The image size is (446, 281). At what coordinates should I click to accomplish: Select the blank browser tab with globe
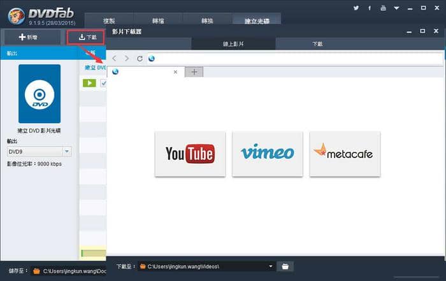coord(145,72)
